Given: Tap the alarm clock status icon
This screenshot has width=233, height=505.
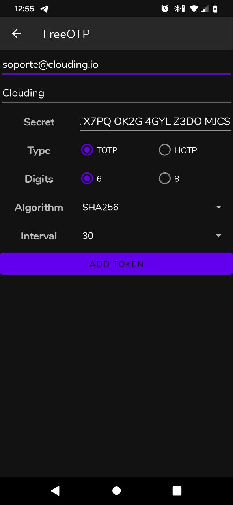Looking at the screenshot, I should (x=165, y=9).
